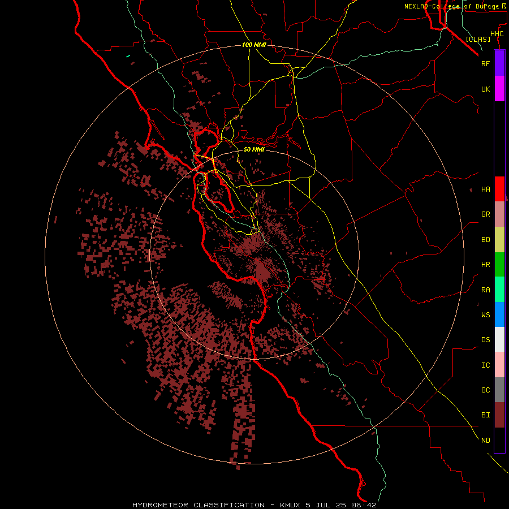Pick the RA mint-green legend swatch
This screenshot has height=509, width=509.
pos(499,290)
